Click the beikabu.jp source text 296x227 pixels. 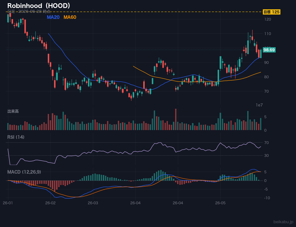(x=283, y=222)
